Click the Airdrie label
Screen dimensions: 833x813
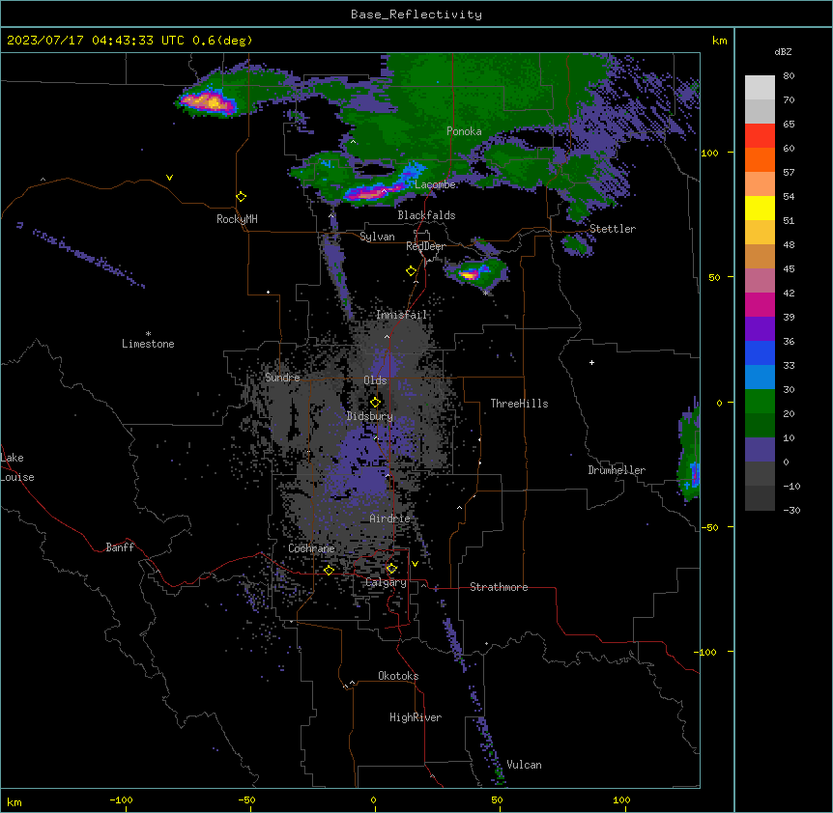[x=389, y=519]
